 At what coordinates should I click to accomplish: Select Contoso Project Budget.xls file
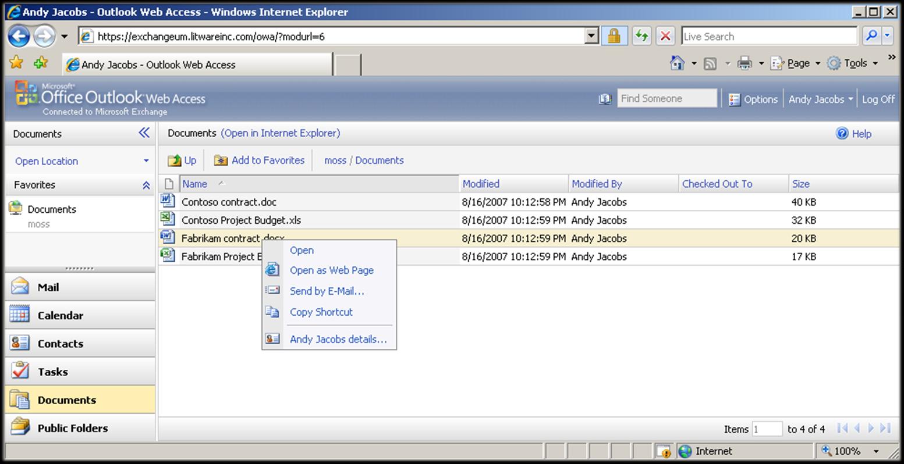tap(241, 220)
